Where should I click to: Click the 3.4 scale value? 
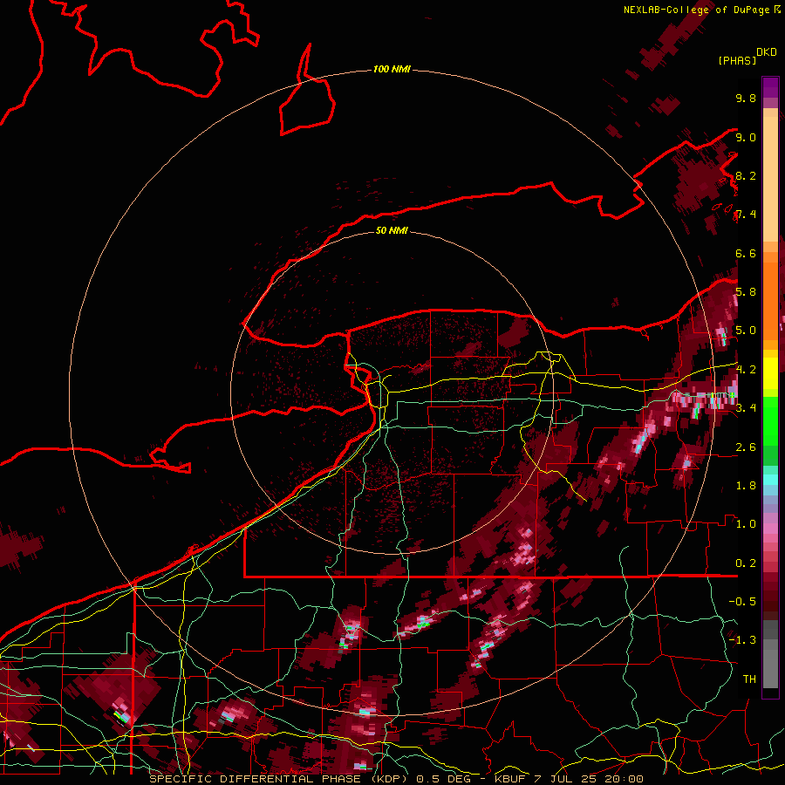tap(746, 408)
